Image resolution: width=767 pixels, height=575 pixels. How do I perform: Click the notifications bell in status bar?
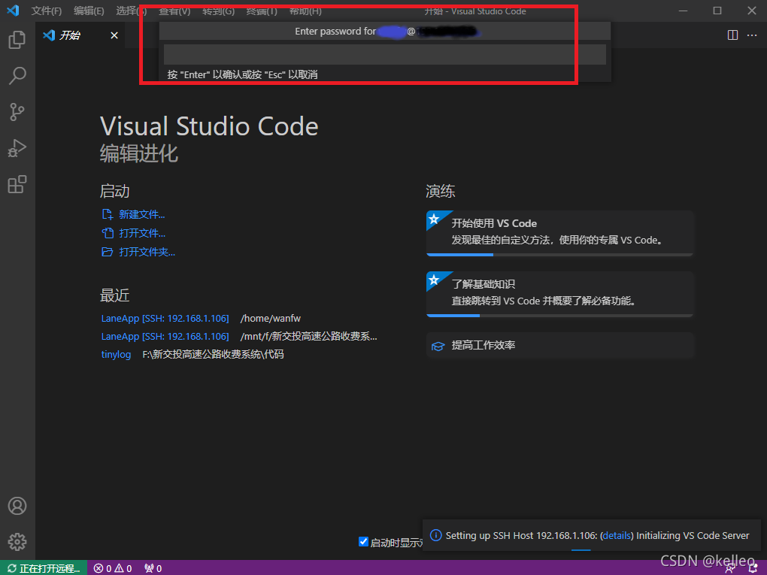pos(753,568)
